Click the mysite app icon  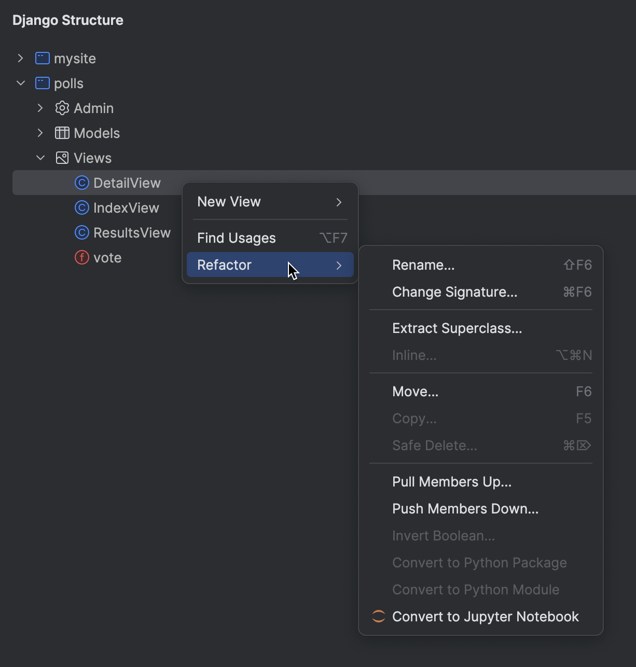42,58
